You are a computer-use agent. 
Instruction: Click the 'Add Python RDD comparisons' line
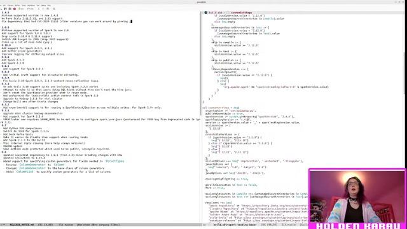pyautogui.click(x=22, y=128)
